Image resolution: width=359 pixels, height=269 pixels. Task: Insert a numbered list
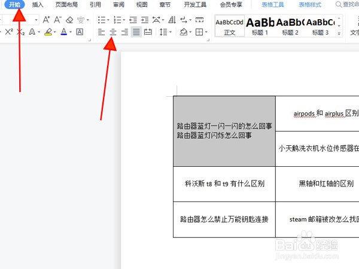point(117,20)
